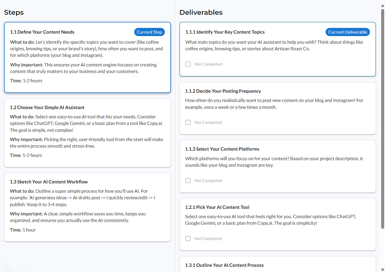Click the "Steps" section heading
Screen dimensions: 385x272
tap(14, 12)
